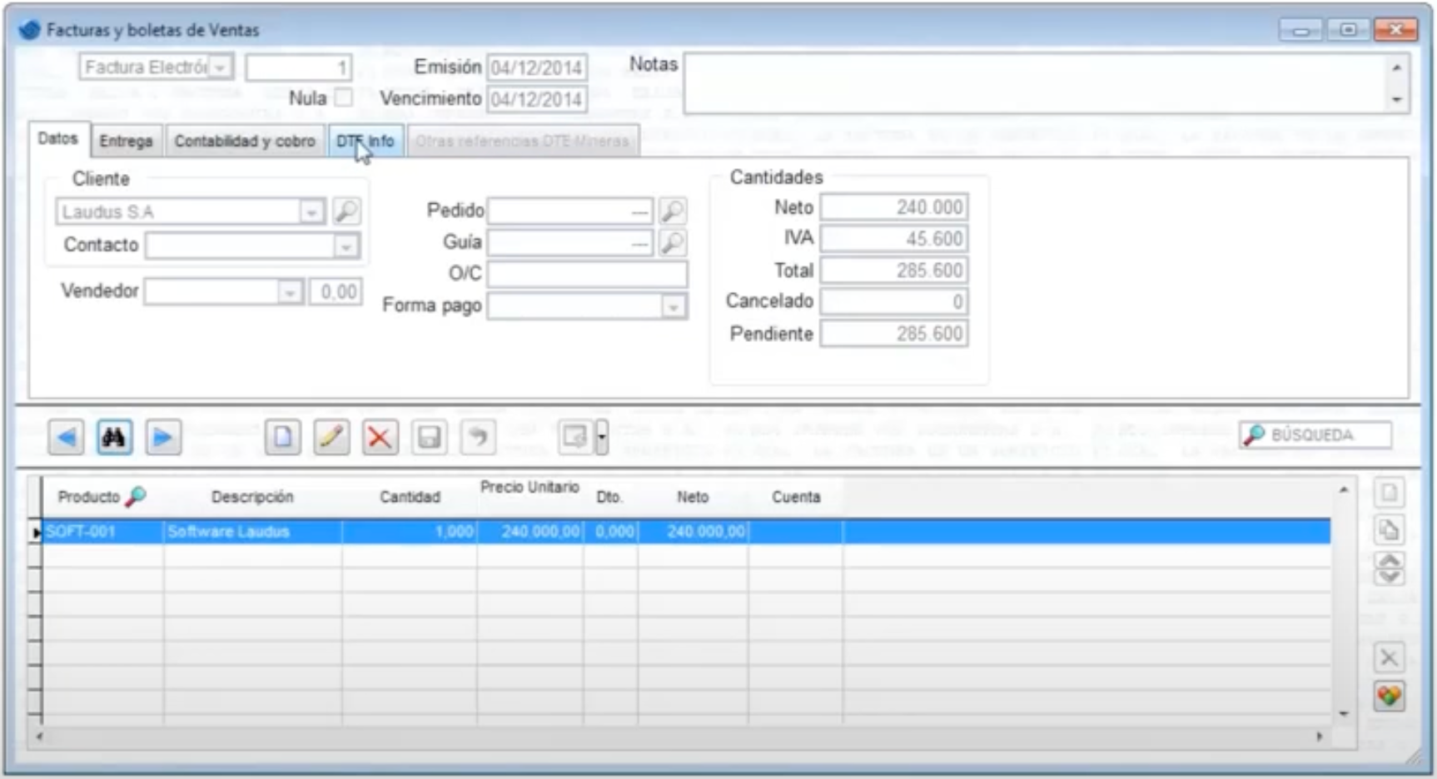Click the Pedido input field

coord(570,211)
